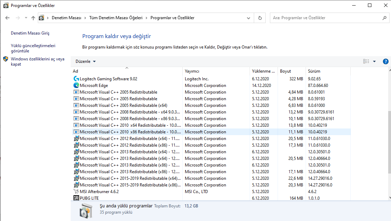Click the Microsoft Edge icon

76,85
